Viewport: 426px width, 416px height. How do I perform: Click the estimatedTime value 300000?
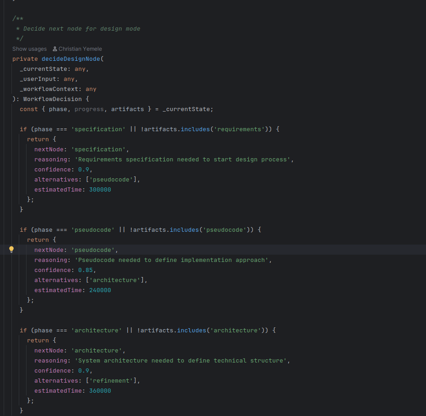(x=100, y=190)
